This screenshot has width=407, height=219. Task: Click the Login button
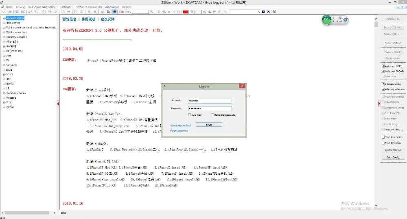pos(209,125)
